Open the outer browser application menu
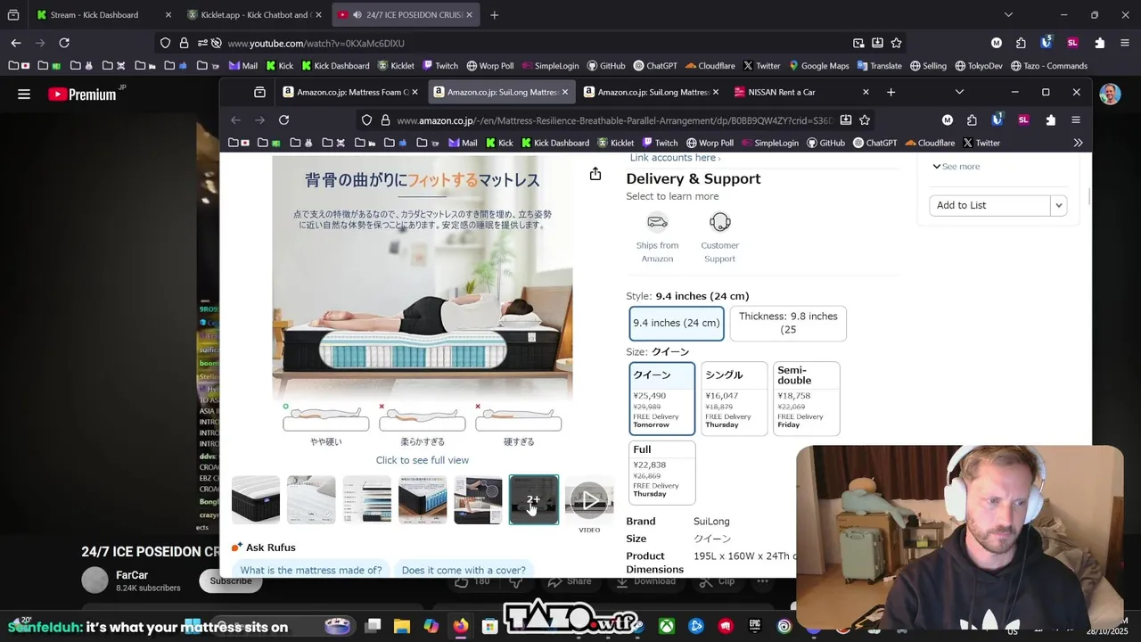The width and height of the screenshot is (1141, 642). click(x=1124, y=43)
